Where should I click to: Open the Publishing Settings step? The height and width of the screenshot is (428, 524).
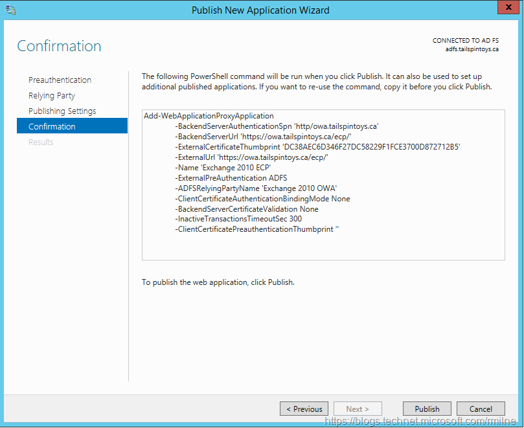click(62, 111)
